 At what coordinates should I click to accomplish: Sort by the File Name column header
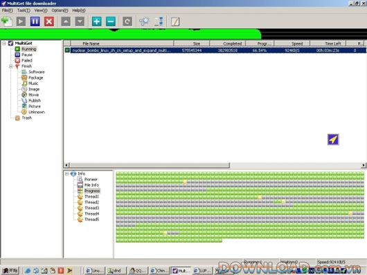tap(122, 44)
